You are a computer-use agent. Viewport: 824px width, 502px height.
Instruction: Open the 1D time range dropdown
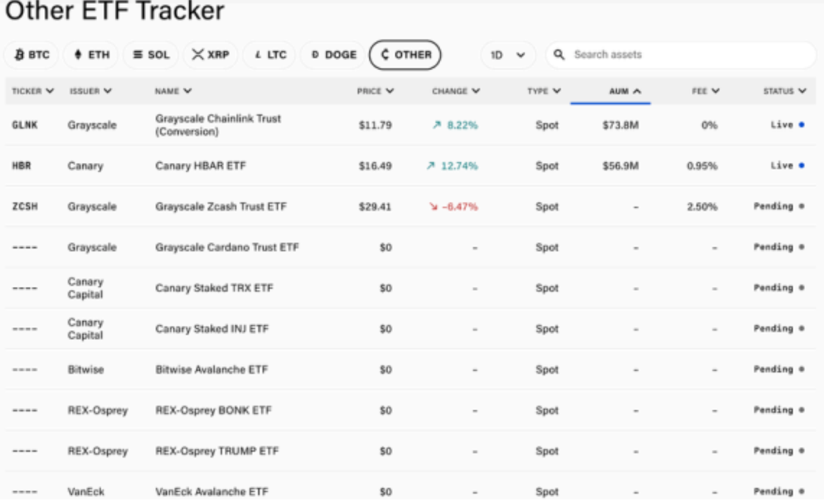(508, 55)
